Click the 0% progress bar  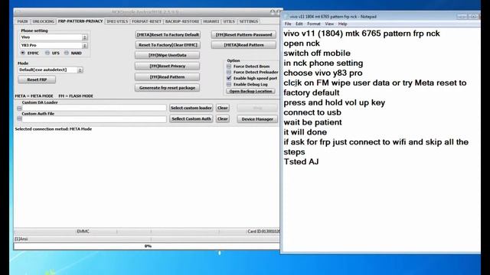coord(147,246)
